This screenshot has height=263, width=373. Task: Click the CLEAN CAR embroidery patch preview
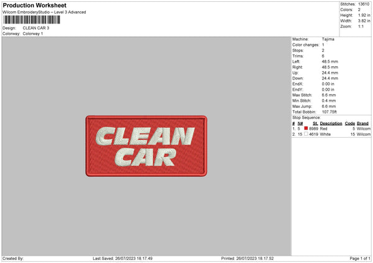pyautogui.click(x=146, y=146)
